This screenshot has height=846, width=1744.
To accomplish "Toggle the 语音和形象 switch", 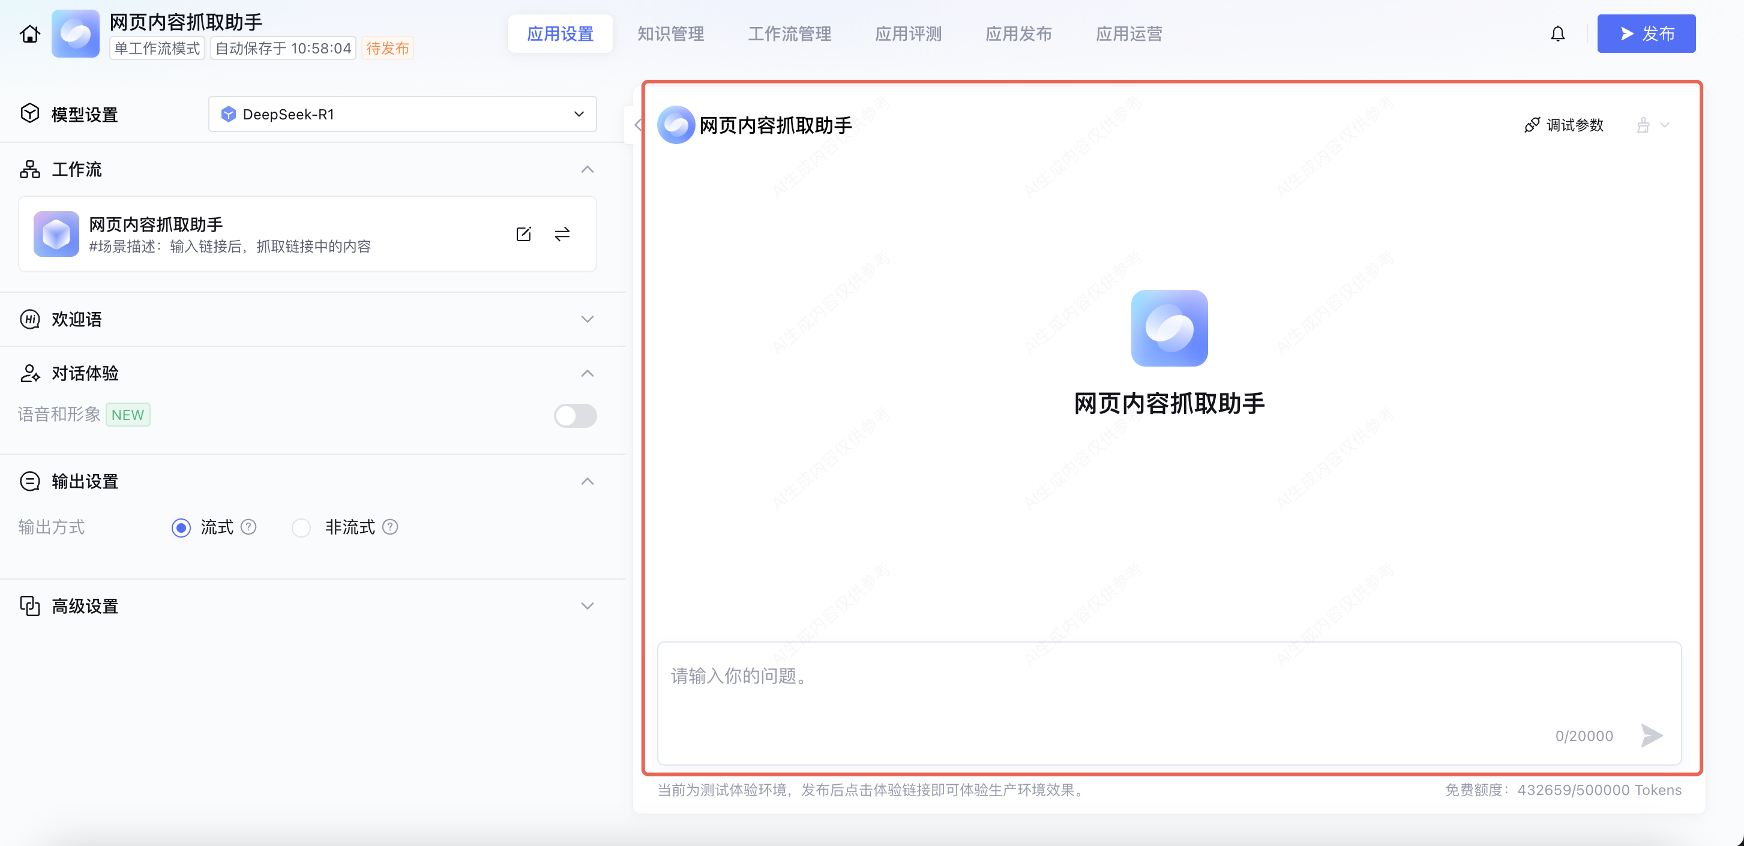I will point(575,415).
